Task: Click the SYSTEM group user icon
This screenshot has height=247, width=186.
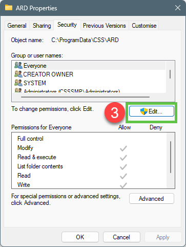Action: (x=18, y=83)
